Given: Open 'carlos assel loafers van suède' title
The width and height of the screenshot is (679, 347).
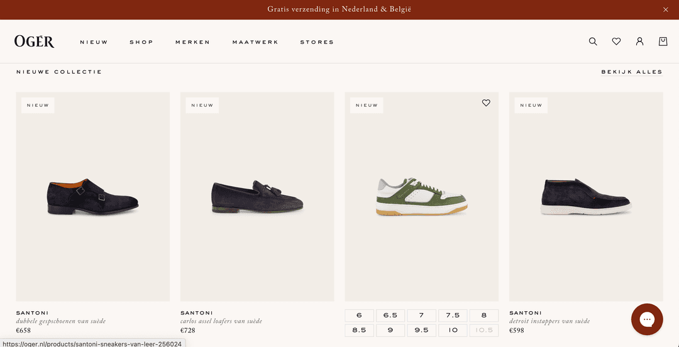Looking at the screenshot, I should 221,321.
